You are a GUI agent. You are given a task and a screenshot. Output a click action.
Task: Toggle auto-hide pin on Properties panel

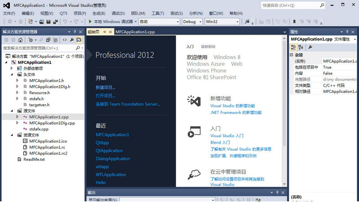pyautogui.click(x=347, y=32)
